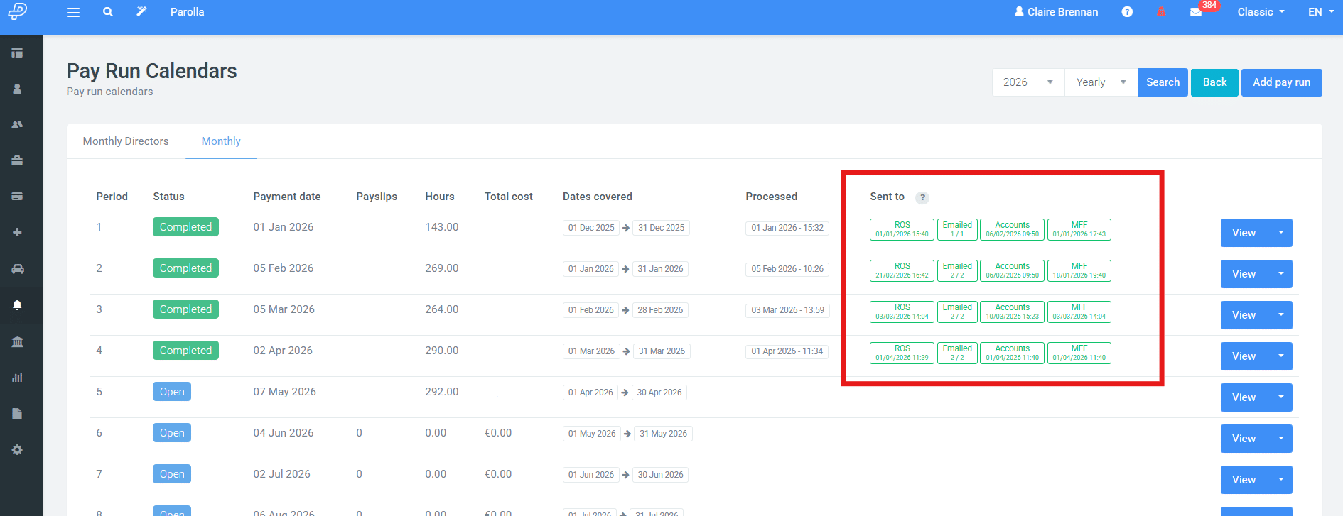Click the Add pay run button
The width and height of the screenshot is (1343, 516).
[x=1281, y=82]
